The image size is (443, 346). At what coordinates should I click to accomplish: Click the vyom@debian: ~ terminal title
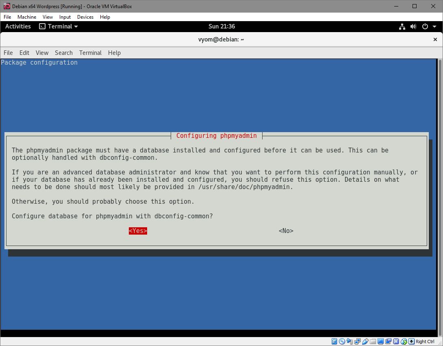tap(221, 39)
